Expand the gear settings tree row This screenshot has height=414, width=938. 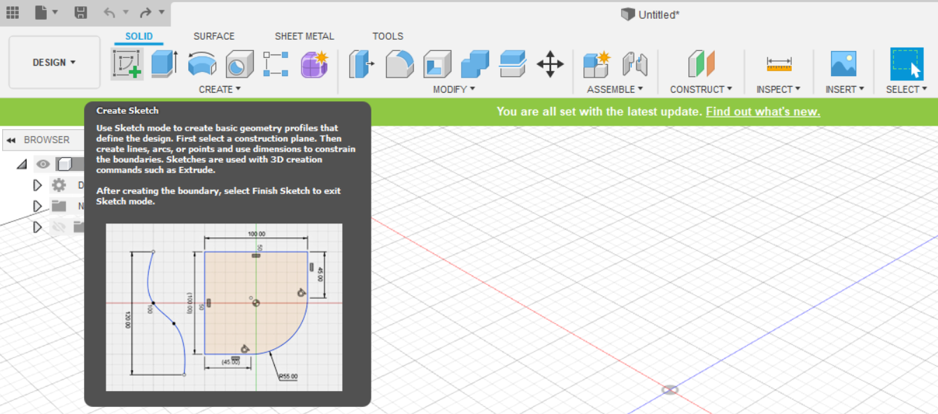pos(38,185)
